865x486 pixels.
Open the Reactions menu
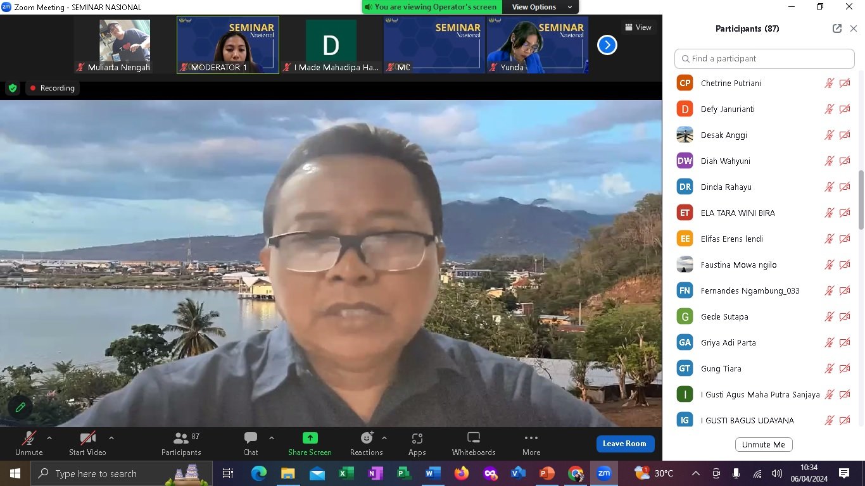(x=367, y=443)
